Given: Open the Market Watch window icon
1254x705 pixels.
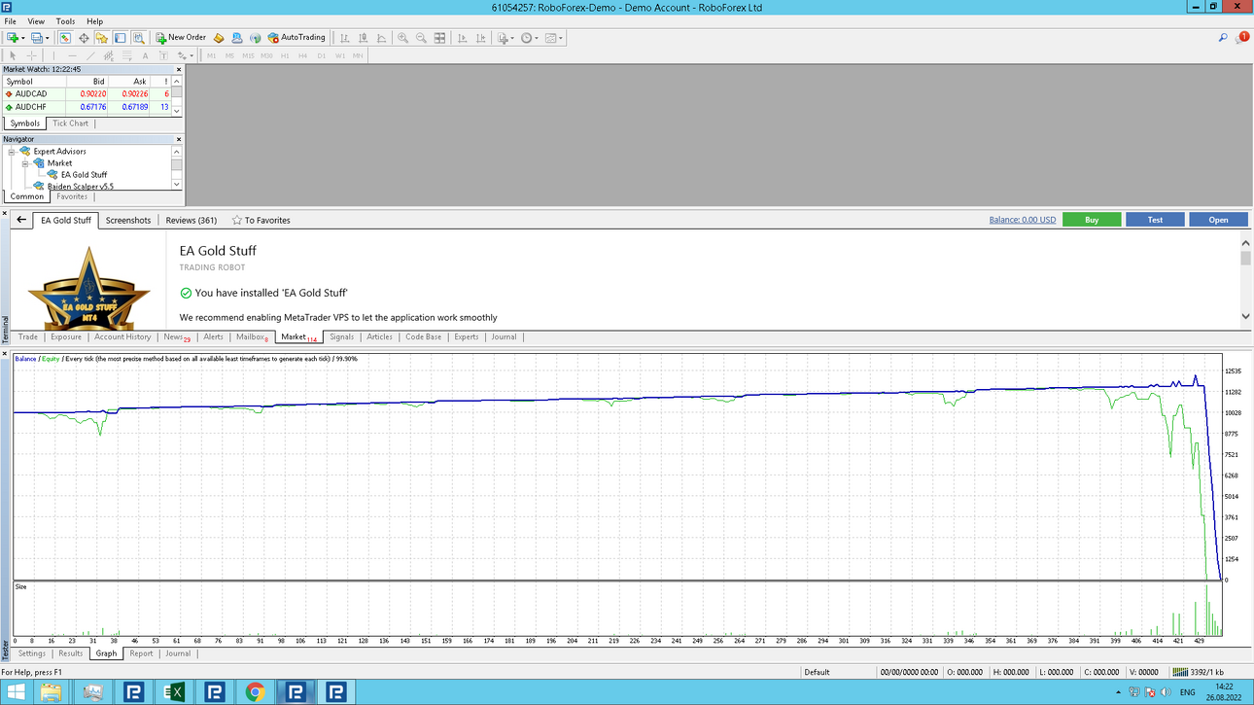Looking at the screenshot, I should pyautogui.click(x=65, y=38).
